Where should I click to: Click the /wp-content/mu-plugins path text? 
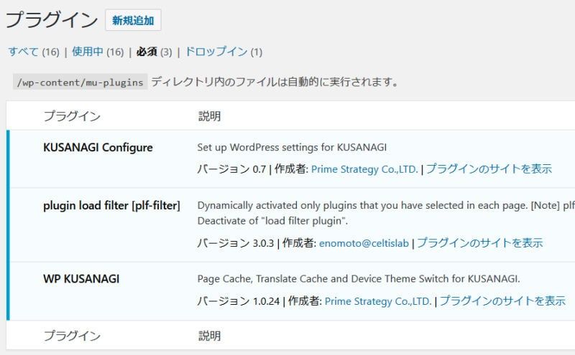click(x=80, y=82)
